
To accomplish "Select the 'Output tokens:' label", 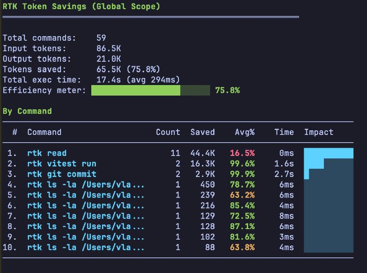I will click(37, 59).
